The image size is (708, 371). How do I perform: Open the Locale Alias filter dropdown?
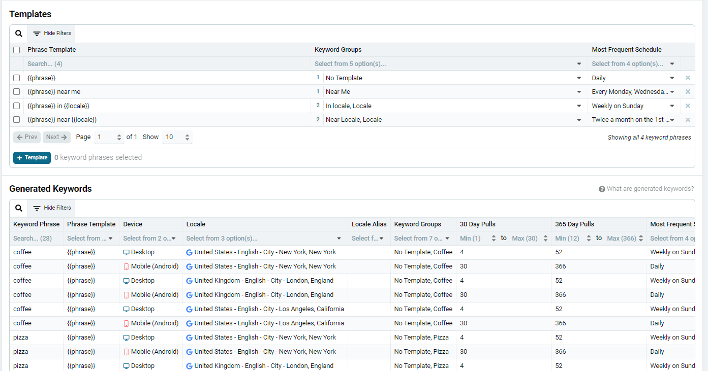[x=368, y=239]
